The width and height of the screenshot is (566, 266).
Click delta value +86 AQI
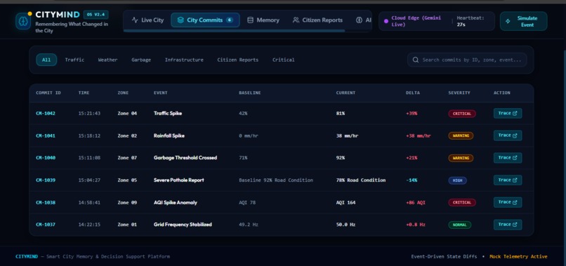(x=416, y=202)
